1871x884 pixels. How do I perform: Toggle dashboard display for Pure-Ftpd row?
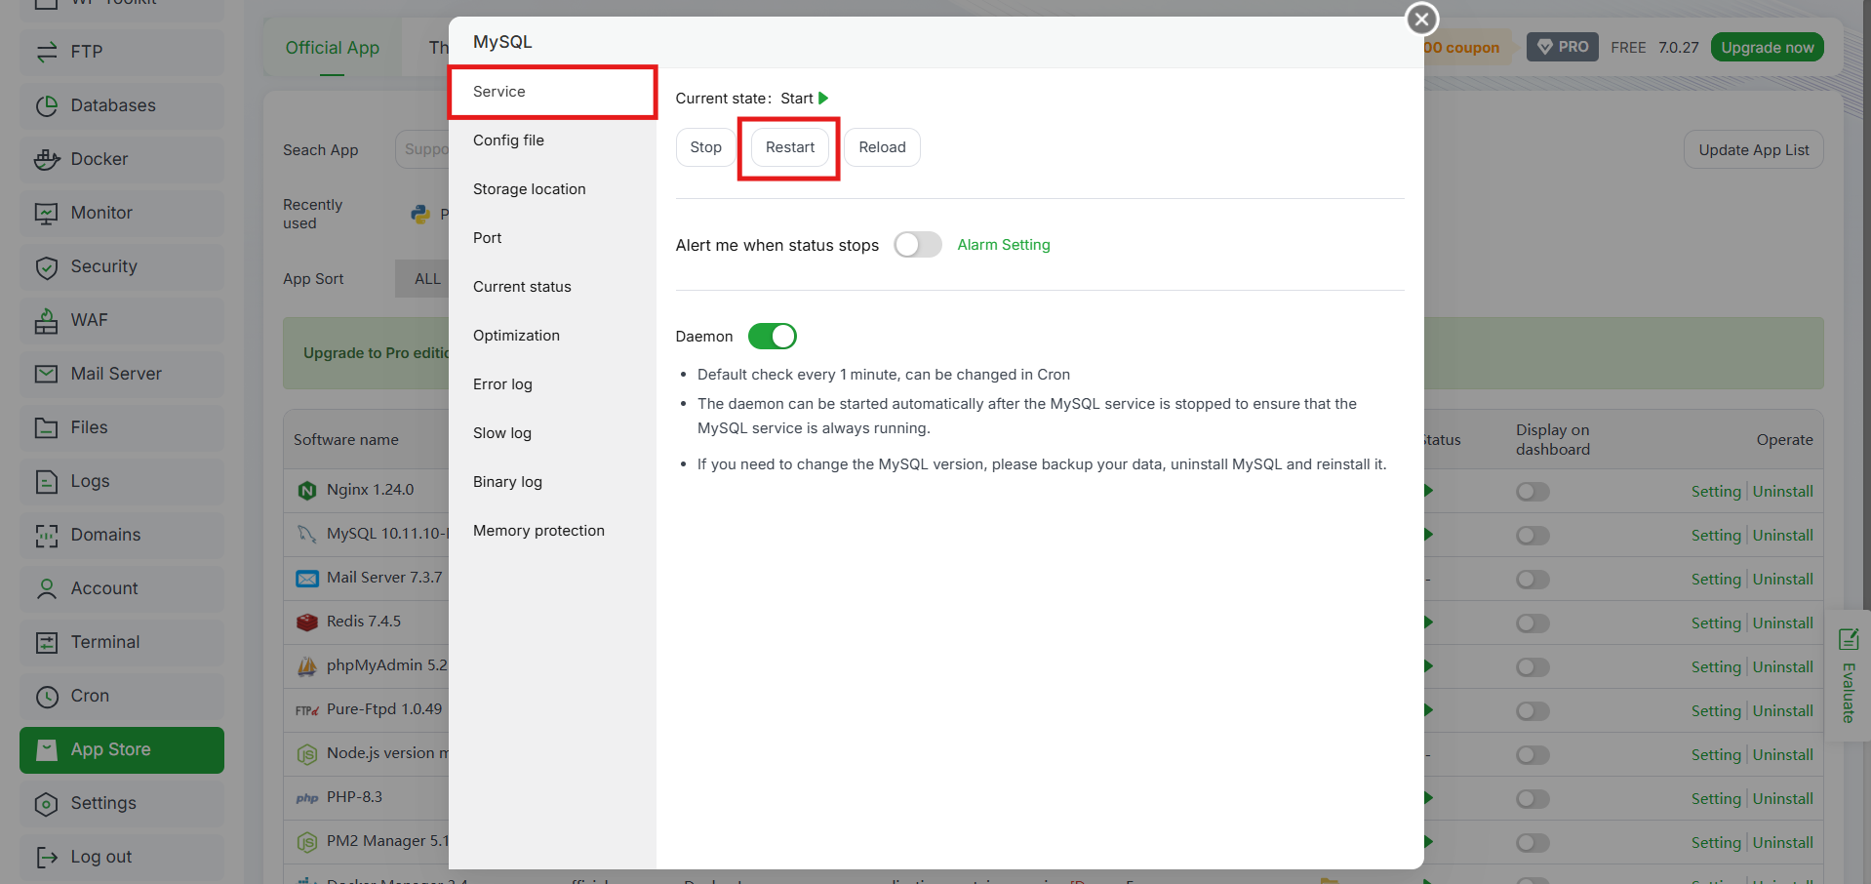[1533, 711]
